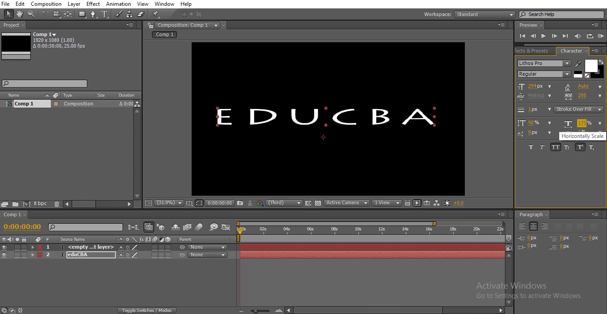Viewport: 607px width, 314px height.
Task: Open the 1 View layout dropdown
Action: [x=386, y=203]
